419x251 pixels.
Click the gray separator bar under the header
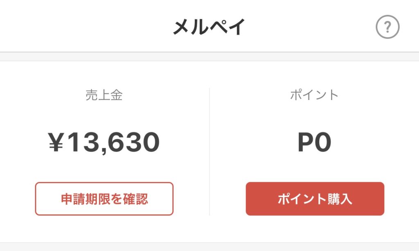209,57
